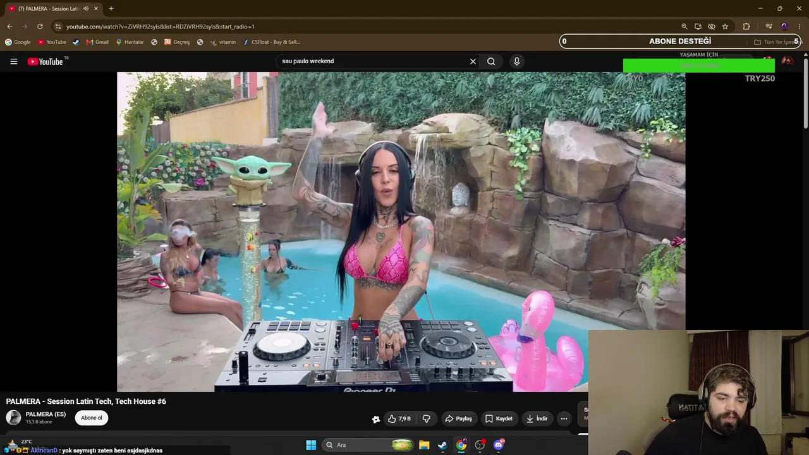
Task: Click the crossed-eye icon in address bar
Action: [x=712, y=27]
